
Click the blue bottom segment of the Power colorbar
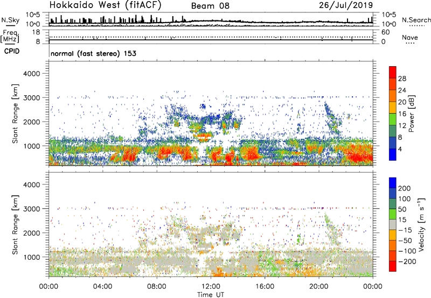(x=393, y=154)
